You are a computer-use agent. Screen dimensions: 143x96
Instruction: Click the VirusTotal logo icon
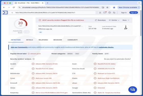tap(5, 13)
